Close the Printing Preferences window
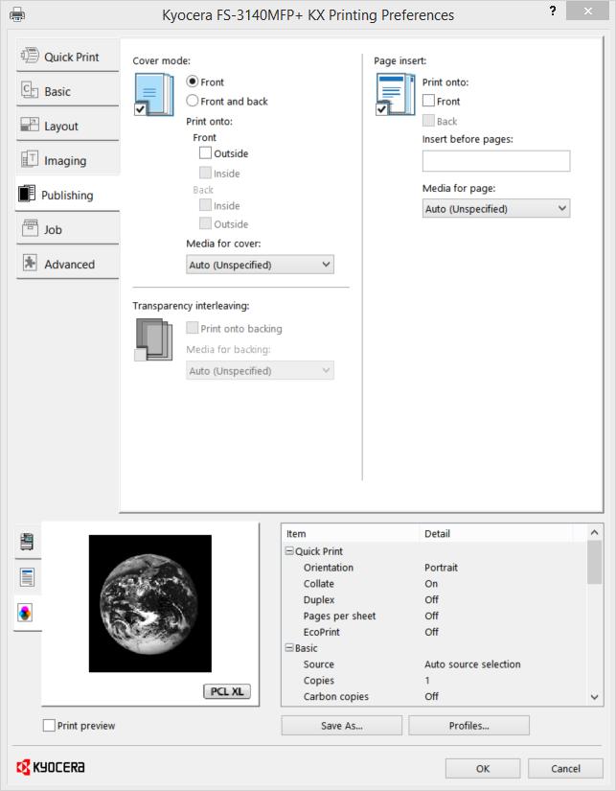Viewport: 616px width, 791px height. coord(588,11)
